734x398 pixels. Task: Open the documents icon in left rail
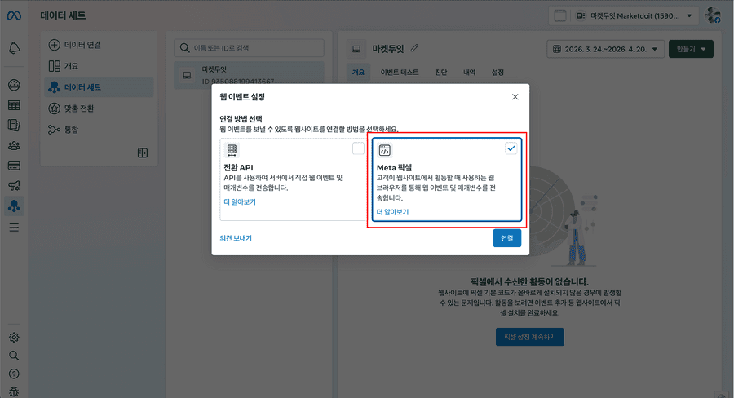[x=14, y=125]
